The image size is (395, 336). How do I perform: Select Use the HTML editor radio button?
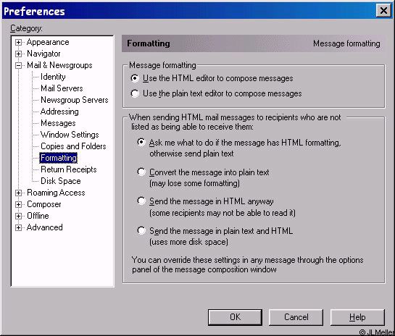coord(135,78)
